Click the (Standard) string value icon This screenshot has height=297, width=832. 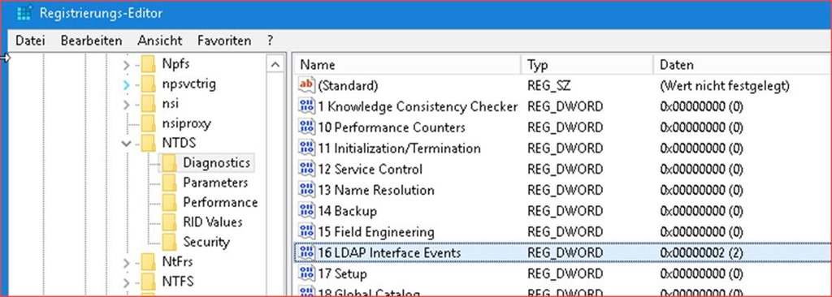pyautogui.click(x=306, y=85)
